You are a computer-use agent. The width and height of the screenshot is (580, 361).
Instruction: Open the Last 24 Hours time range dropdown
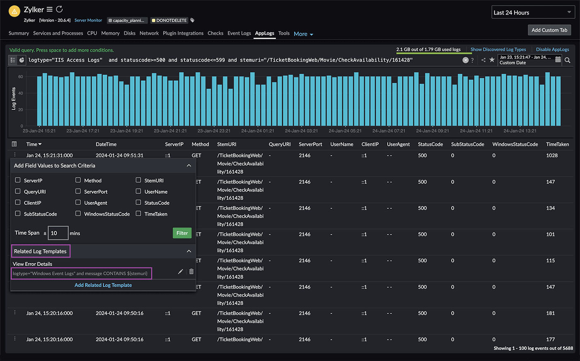click(x=533, y=12)
